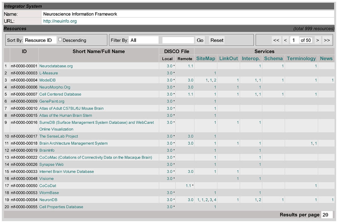Open the CoCoDat resource link
The image size is (338, 223).
[x=48, y=186]
